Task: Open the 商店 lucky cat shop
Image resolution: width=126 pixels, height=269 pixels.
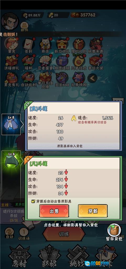Action: pyautogui.click(x=45, y=45)
